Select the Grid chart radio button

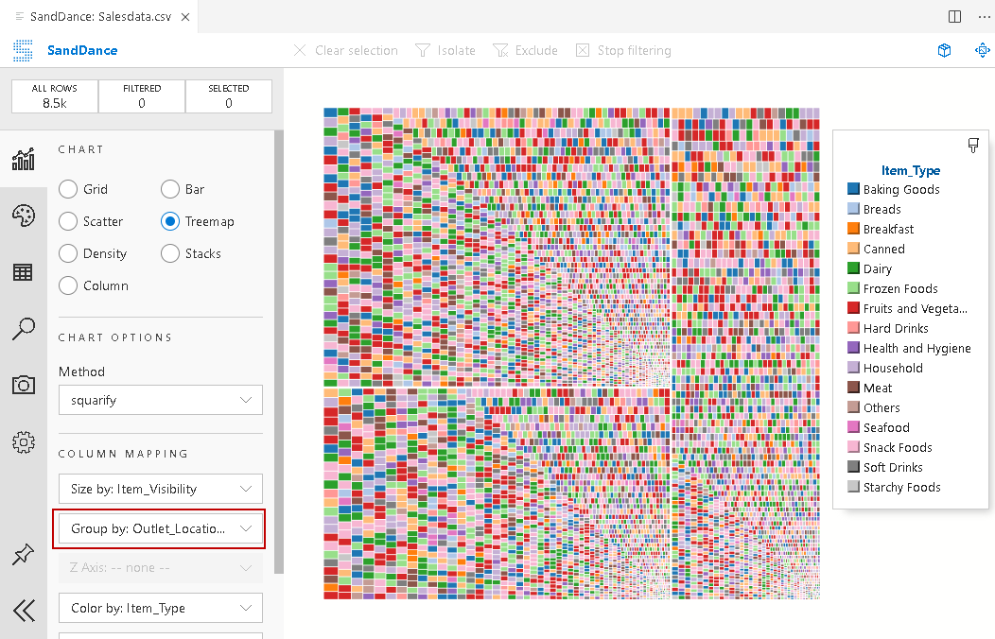pyautogui.click(x=68, y=189)
